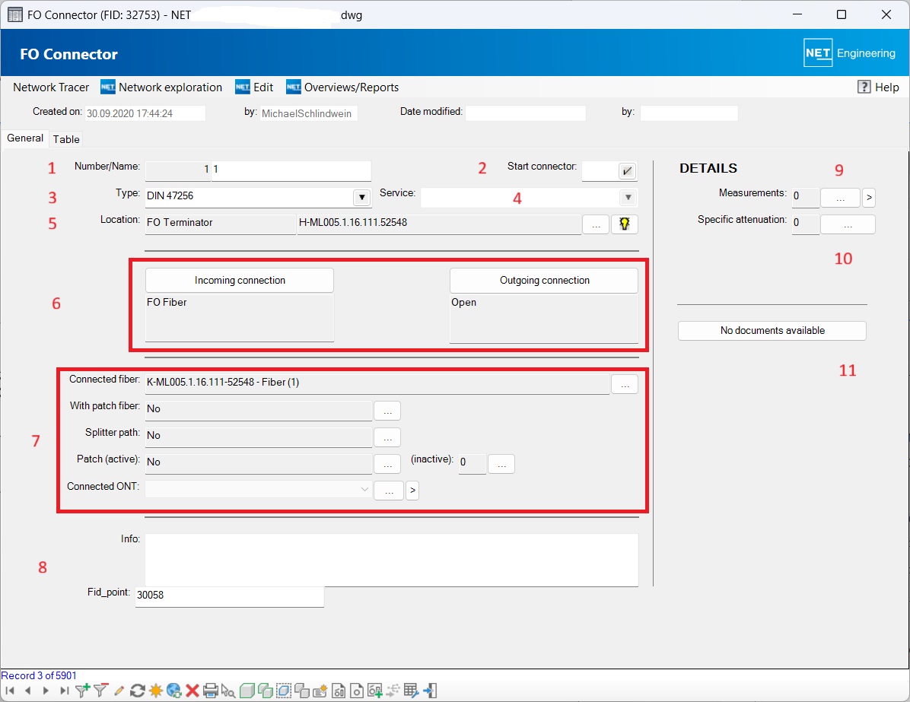The height and width of the screenshot is (702, 910).
Task: Expand the Service dropdown
Action: point(628,198)
